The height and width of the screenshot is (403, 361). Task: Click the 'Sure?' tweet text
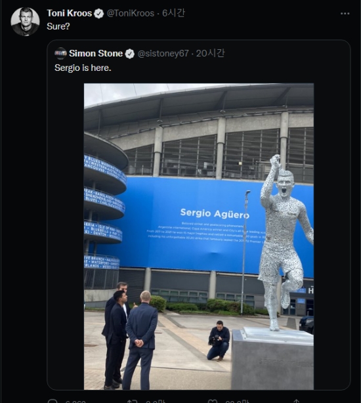[58, 26]
